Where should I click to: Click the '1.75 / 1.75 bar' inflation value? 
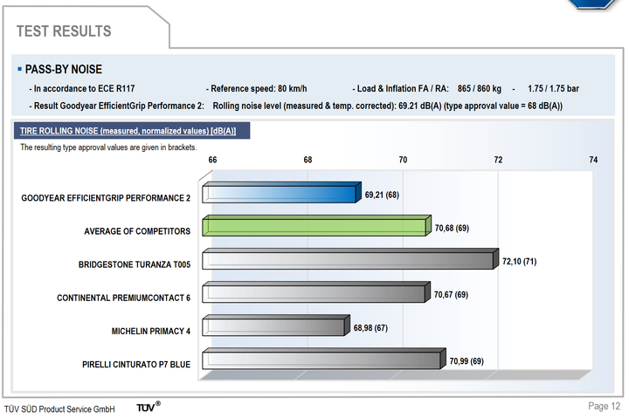tap(553, 88)
